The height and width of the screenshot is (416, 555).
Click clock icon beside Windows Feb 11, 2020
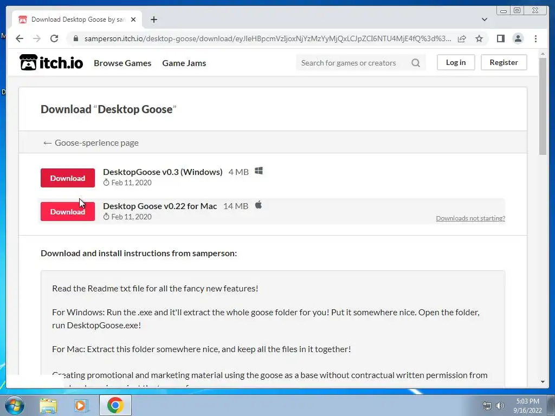click(106, 183)
